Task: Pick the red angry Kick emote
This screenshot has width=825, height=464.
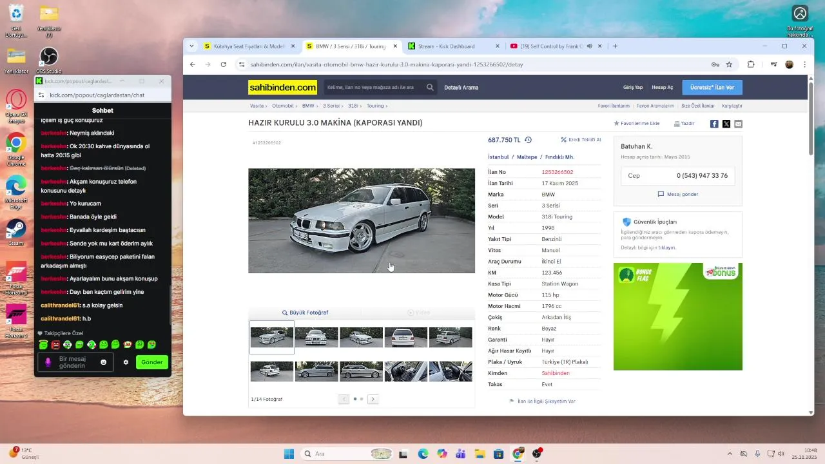Action: tap(55, 345)
